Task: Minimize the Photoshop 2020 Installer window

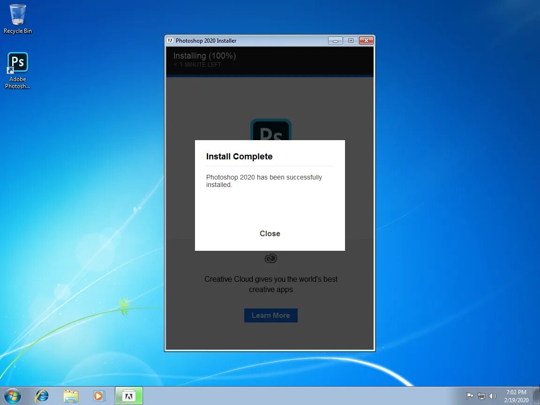Action: (335, 41)
